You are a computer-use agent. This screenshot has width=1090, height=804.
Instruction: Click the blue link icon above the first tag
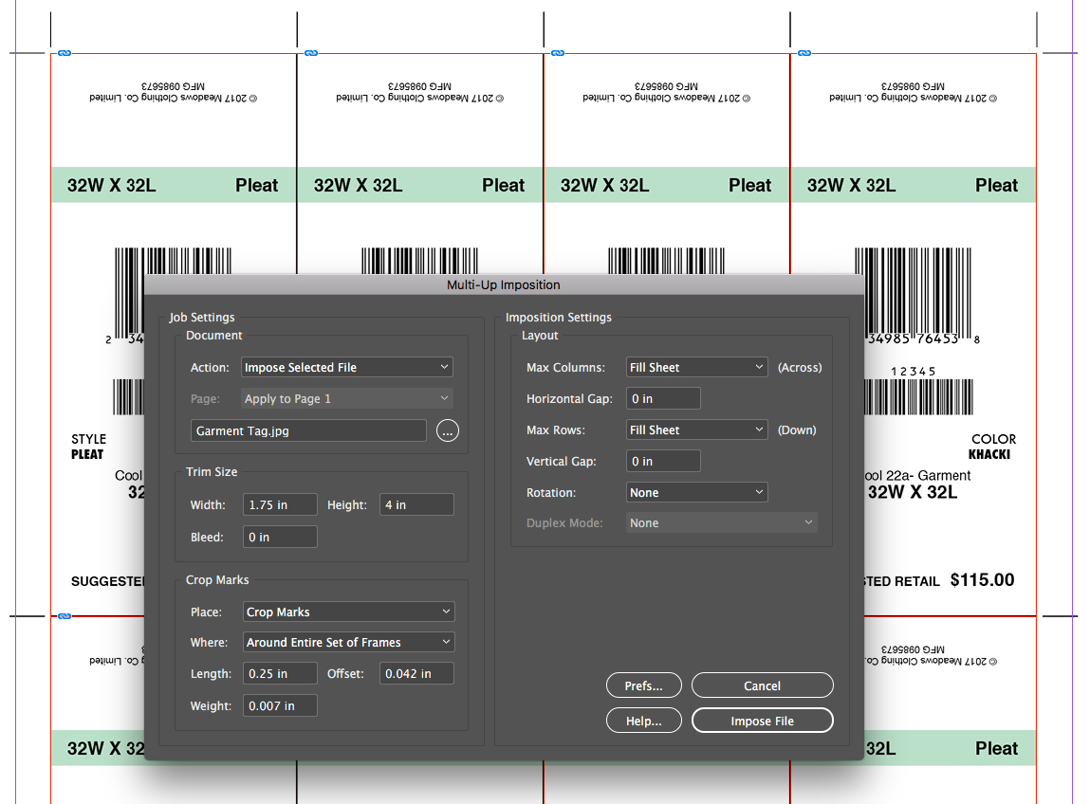pyautogui.click(x=64, y=54)
